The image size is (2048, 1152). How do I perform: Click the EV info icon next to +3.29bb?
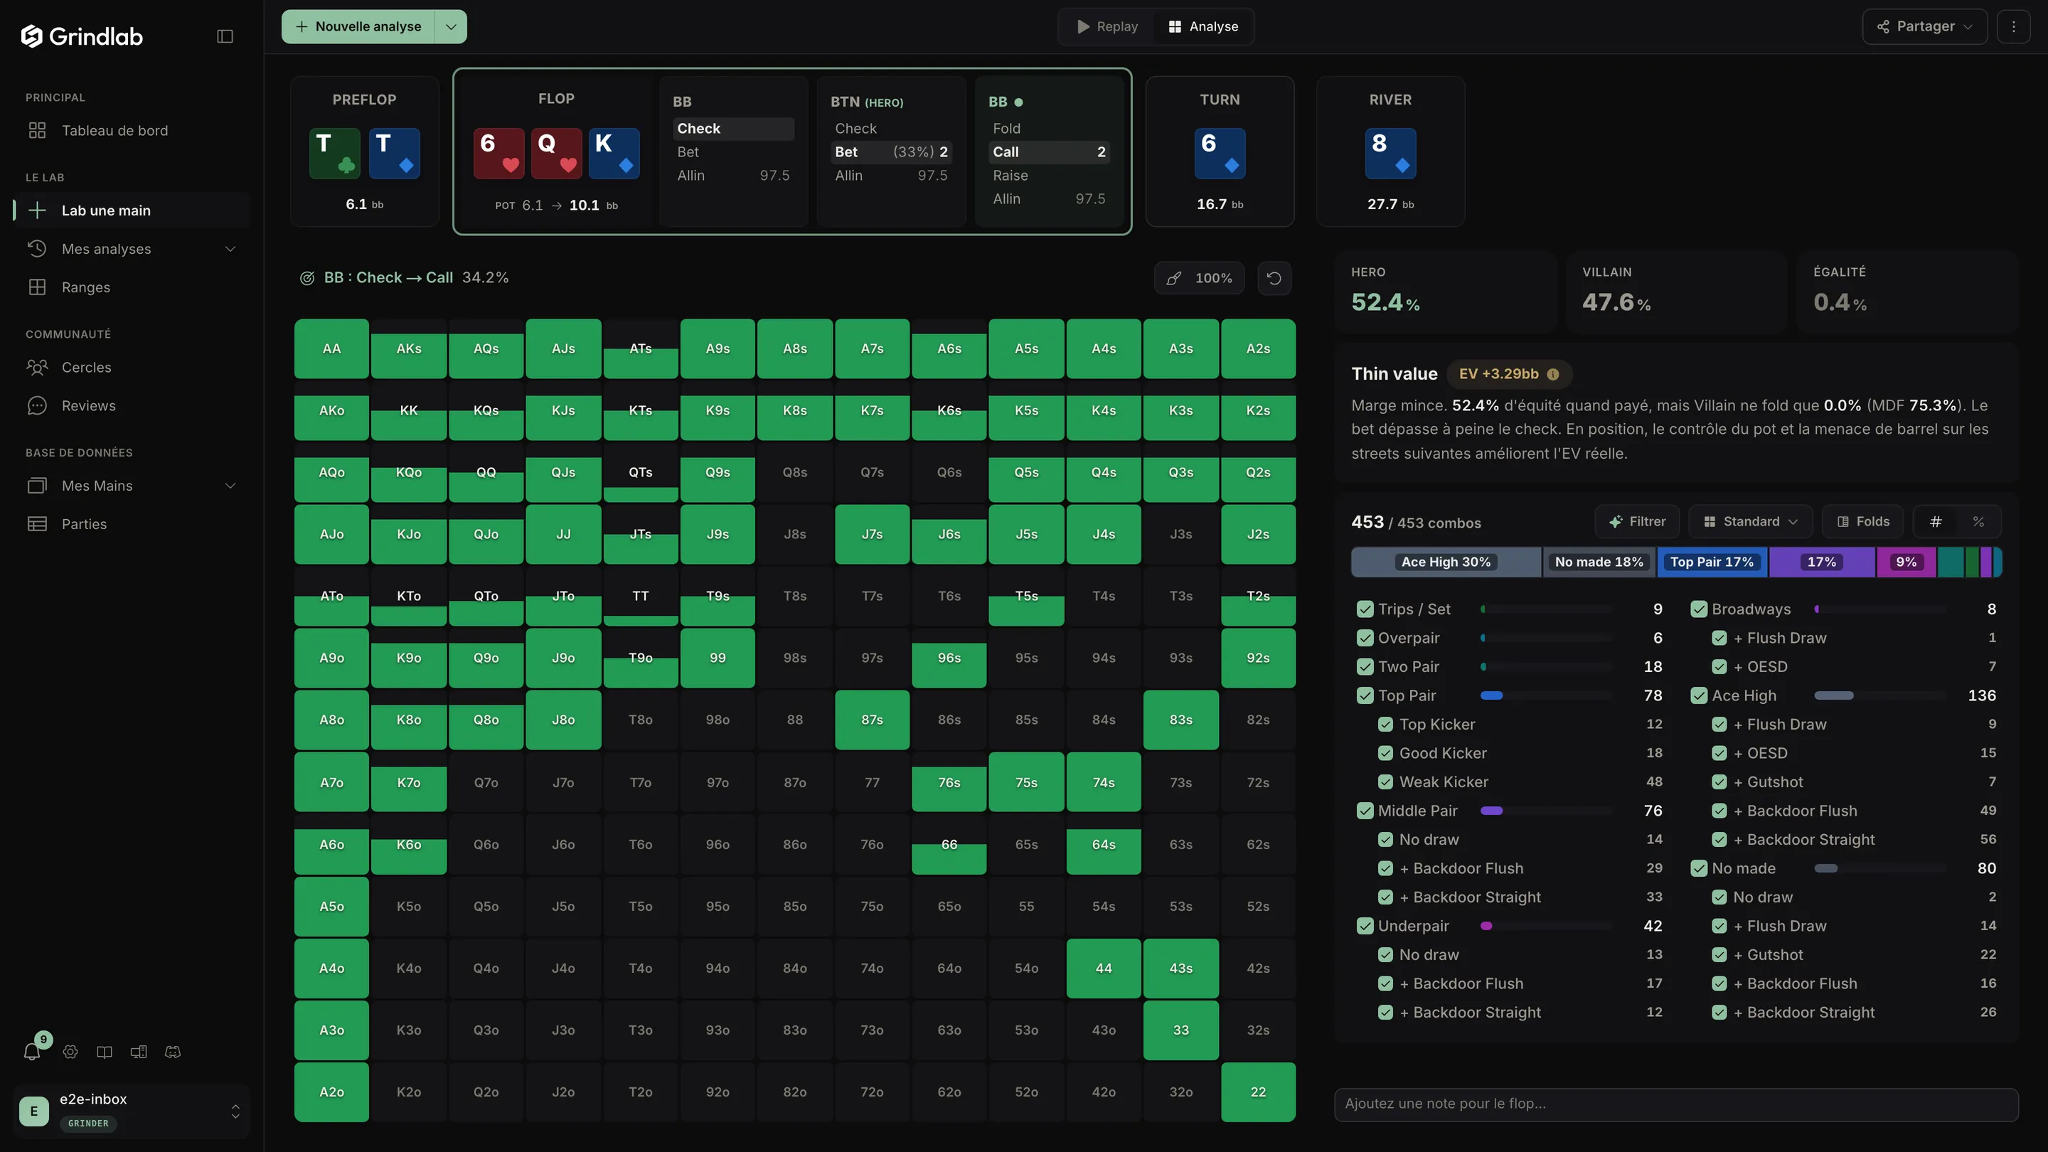(1552, 373)
